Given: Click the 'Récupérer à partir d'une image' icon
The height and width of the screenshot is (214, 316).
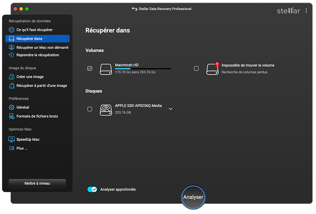Looking at the screenshot, I should pyautogui.click(x=12, y=86).
